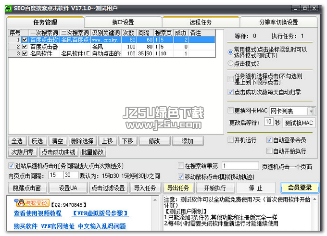Click the 备注 column header
This screenshot has width=327, height=236.
click(202, 33)
